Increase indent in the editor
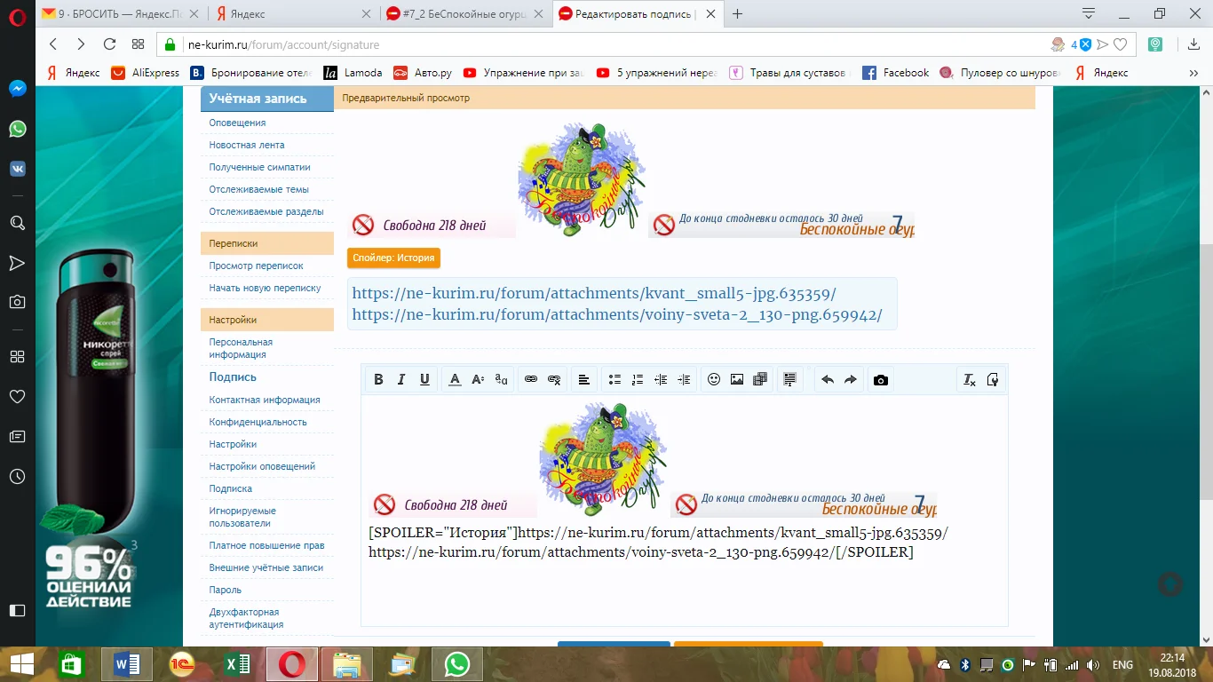This screenshot has height=682, width=1213. 684,380
